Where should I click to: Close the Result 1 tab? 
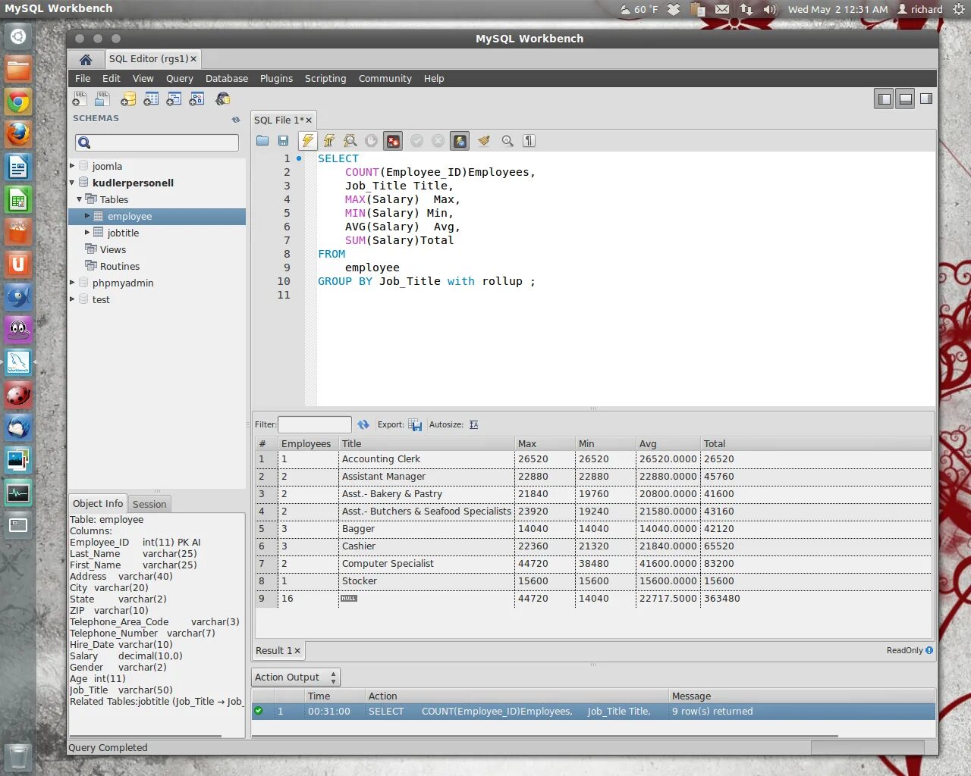(x=297, y=651)
